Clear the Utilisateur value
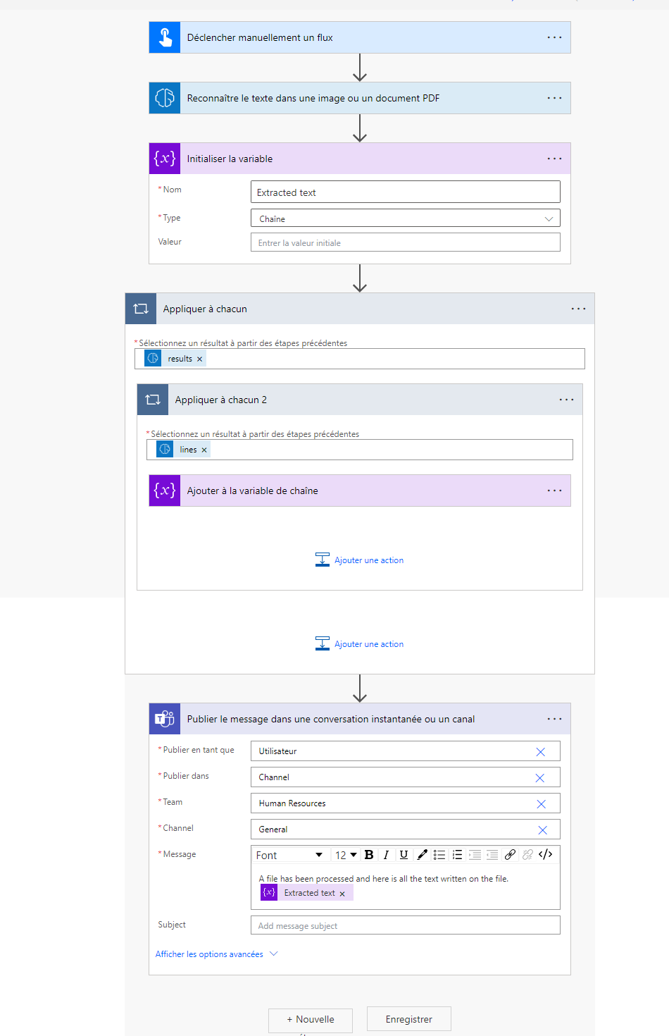Viewport: 669px width, 1036px height. click(x=540, y=752)
